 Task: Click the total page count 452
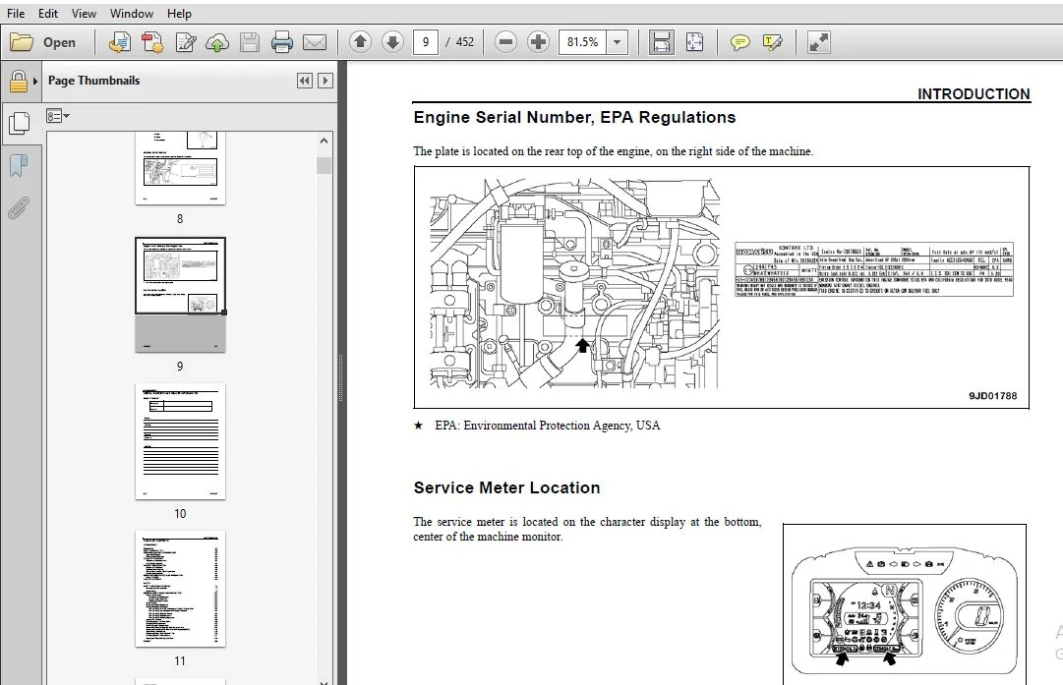pyautogui.click(x=465, y=42)
